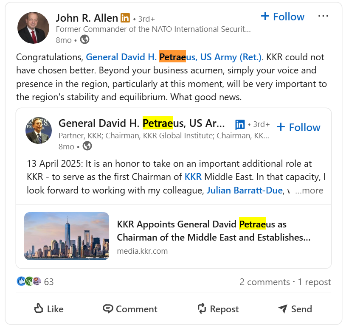
Task: Expand the shared post with …more
Action: click(309, 191)
